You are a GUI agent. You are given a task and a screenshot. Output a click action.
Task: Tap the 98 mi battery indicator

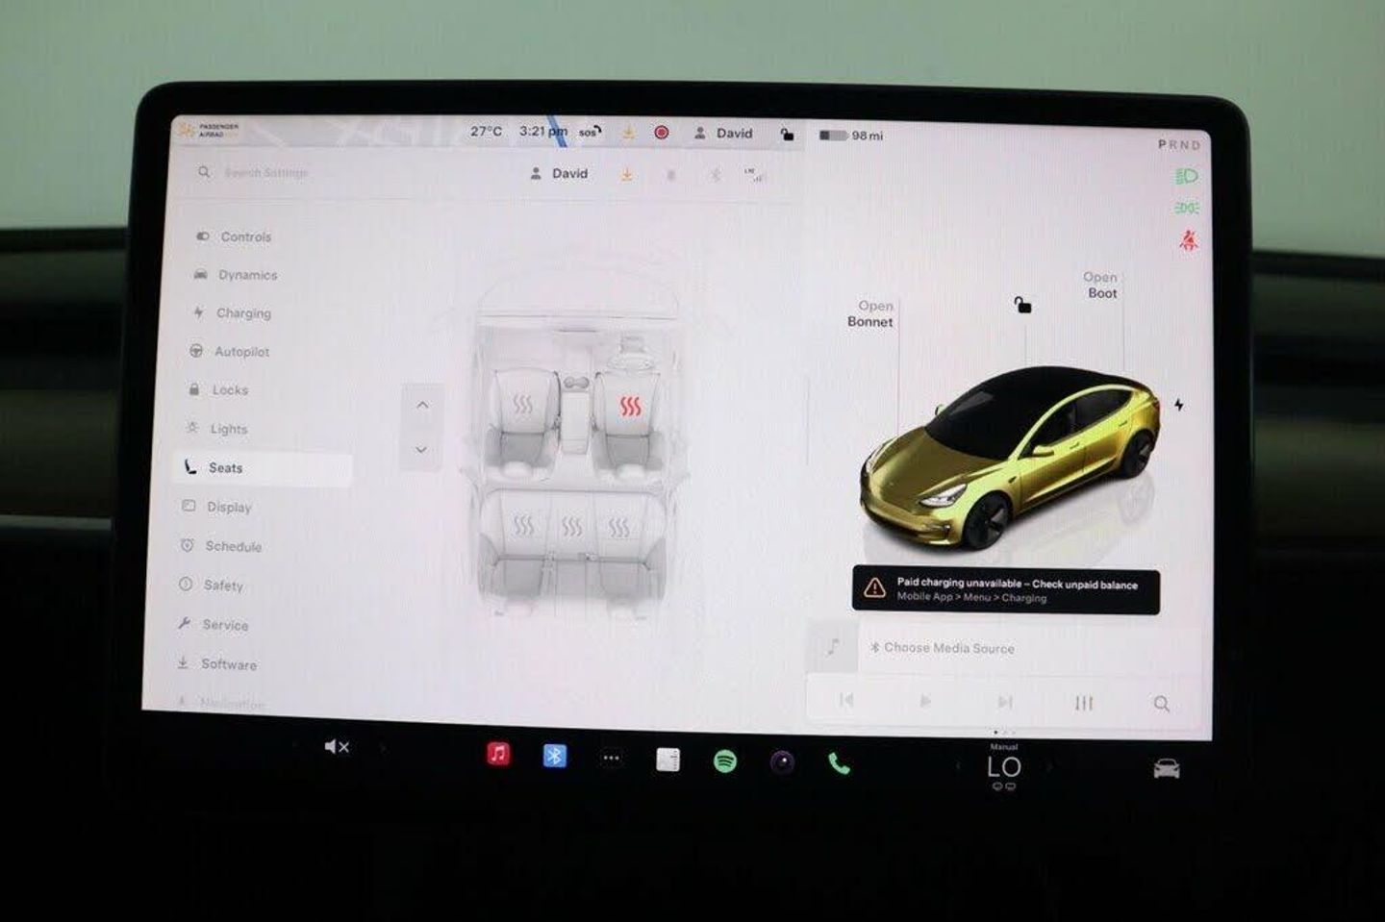851,136
